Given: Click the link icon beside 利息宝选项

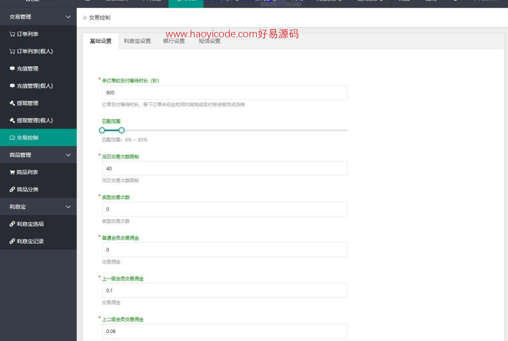Looking at the screenshot, I should [x=12, y=224].
